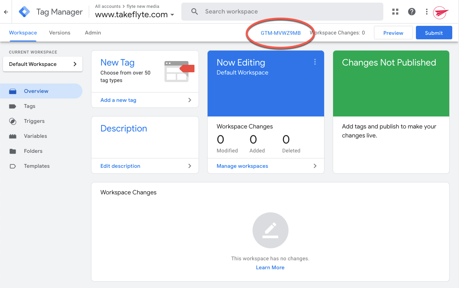Switch to the Versions tab

coord(60,33)
